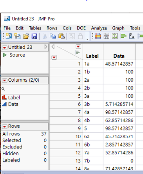Screen dimensions: 143x174
Task: Click the Copy toolbar icon
Action: (x=53, y=36)
